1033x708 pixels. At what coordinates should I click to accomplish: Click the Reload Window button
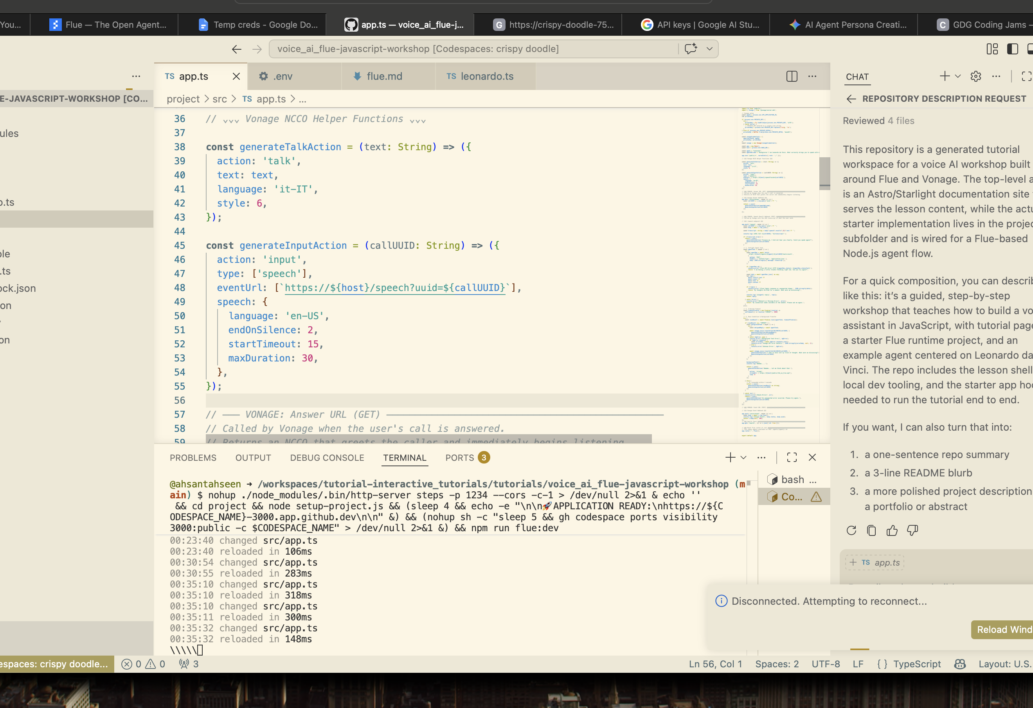1003,629
